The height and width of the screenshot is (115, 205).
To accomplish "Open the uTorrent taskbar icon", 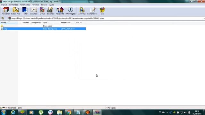I will click(x=41, y=112).
